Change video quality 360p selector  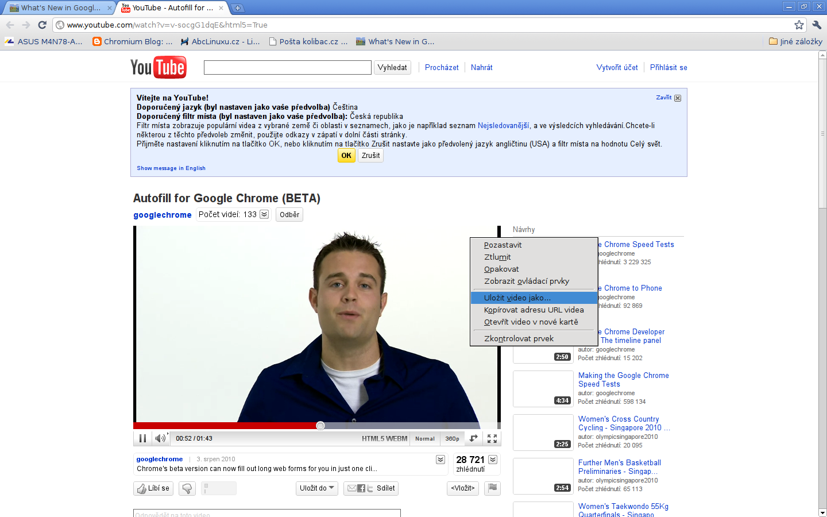tap(453, 438)
